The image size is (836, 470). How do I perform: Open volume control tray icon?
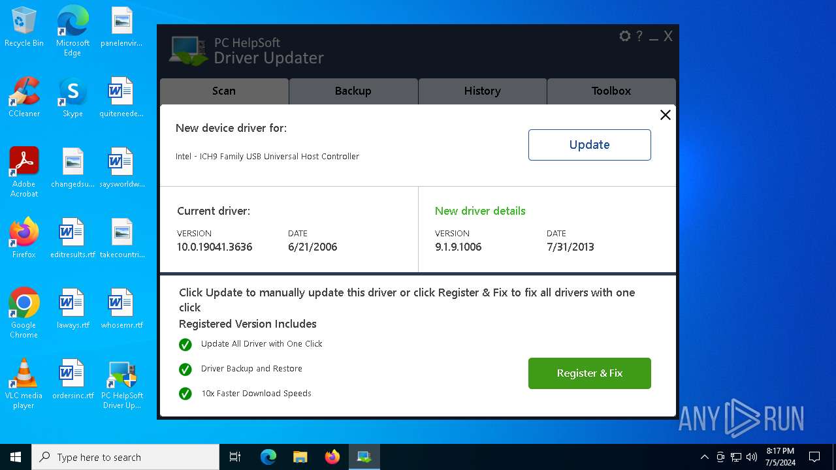752,457
